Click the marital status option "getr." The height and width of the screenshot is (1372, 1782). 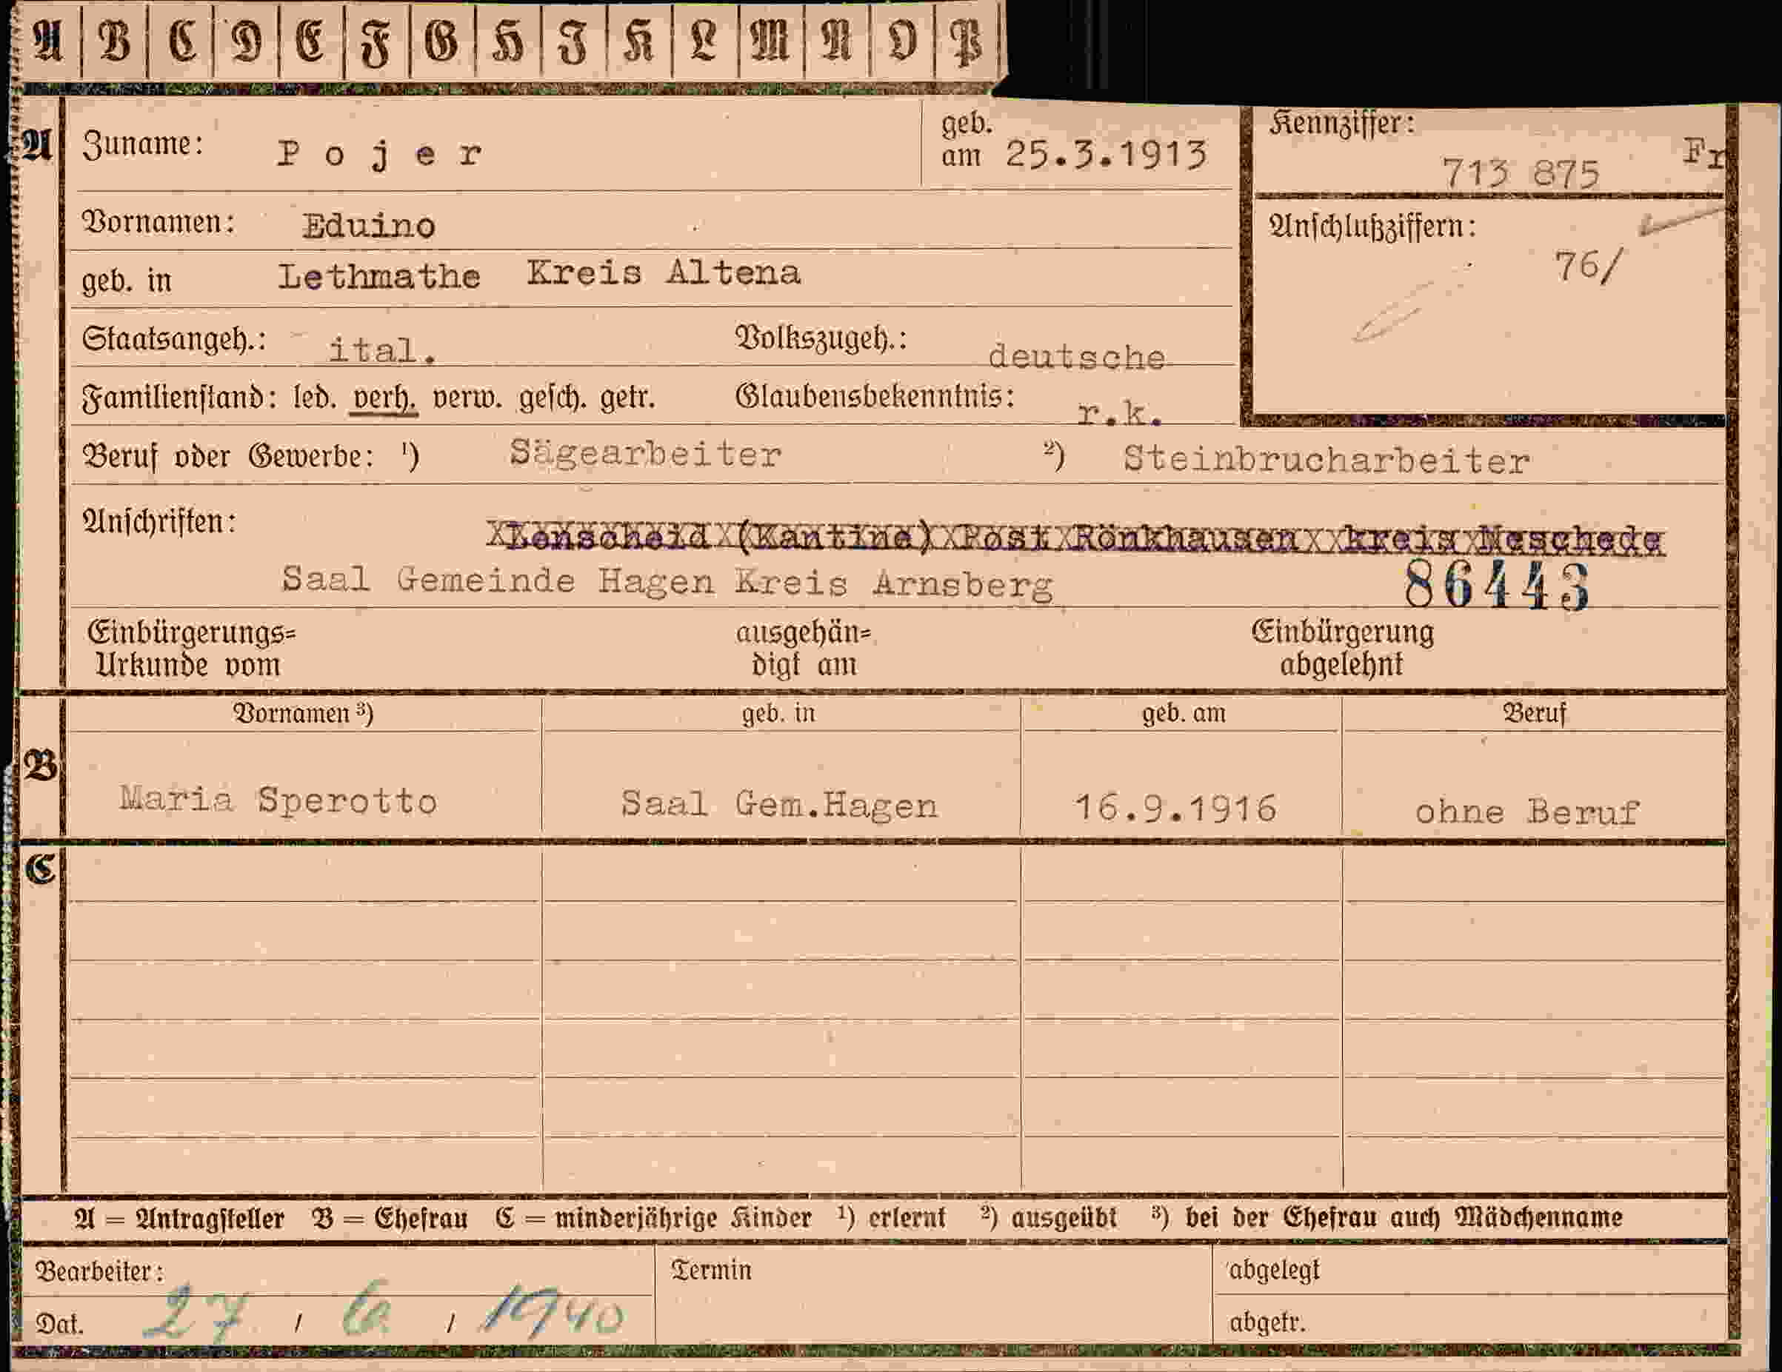pos(627,399)
